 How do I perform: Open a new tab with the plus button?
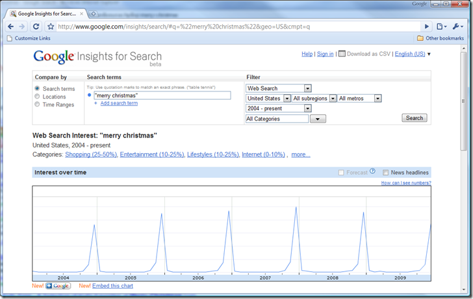coord(94,14)
